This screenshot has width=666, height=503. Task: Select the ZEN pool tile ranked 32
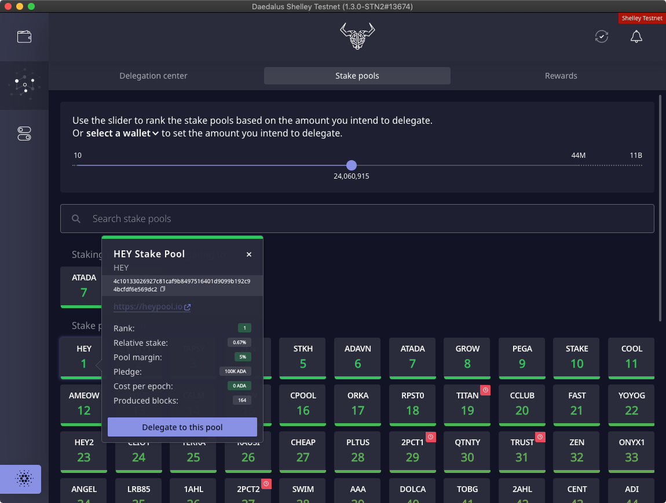click(x=577, y=450)
